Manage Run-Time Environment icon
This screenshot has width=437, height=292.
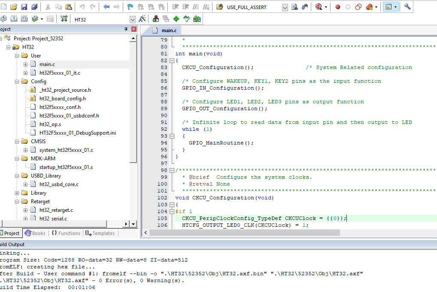pos(197,19)
